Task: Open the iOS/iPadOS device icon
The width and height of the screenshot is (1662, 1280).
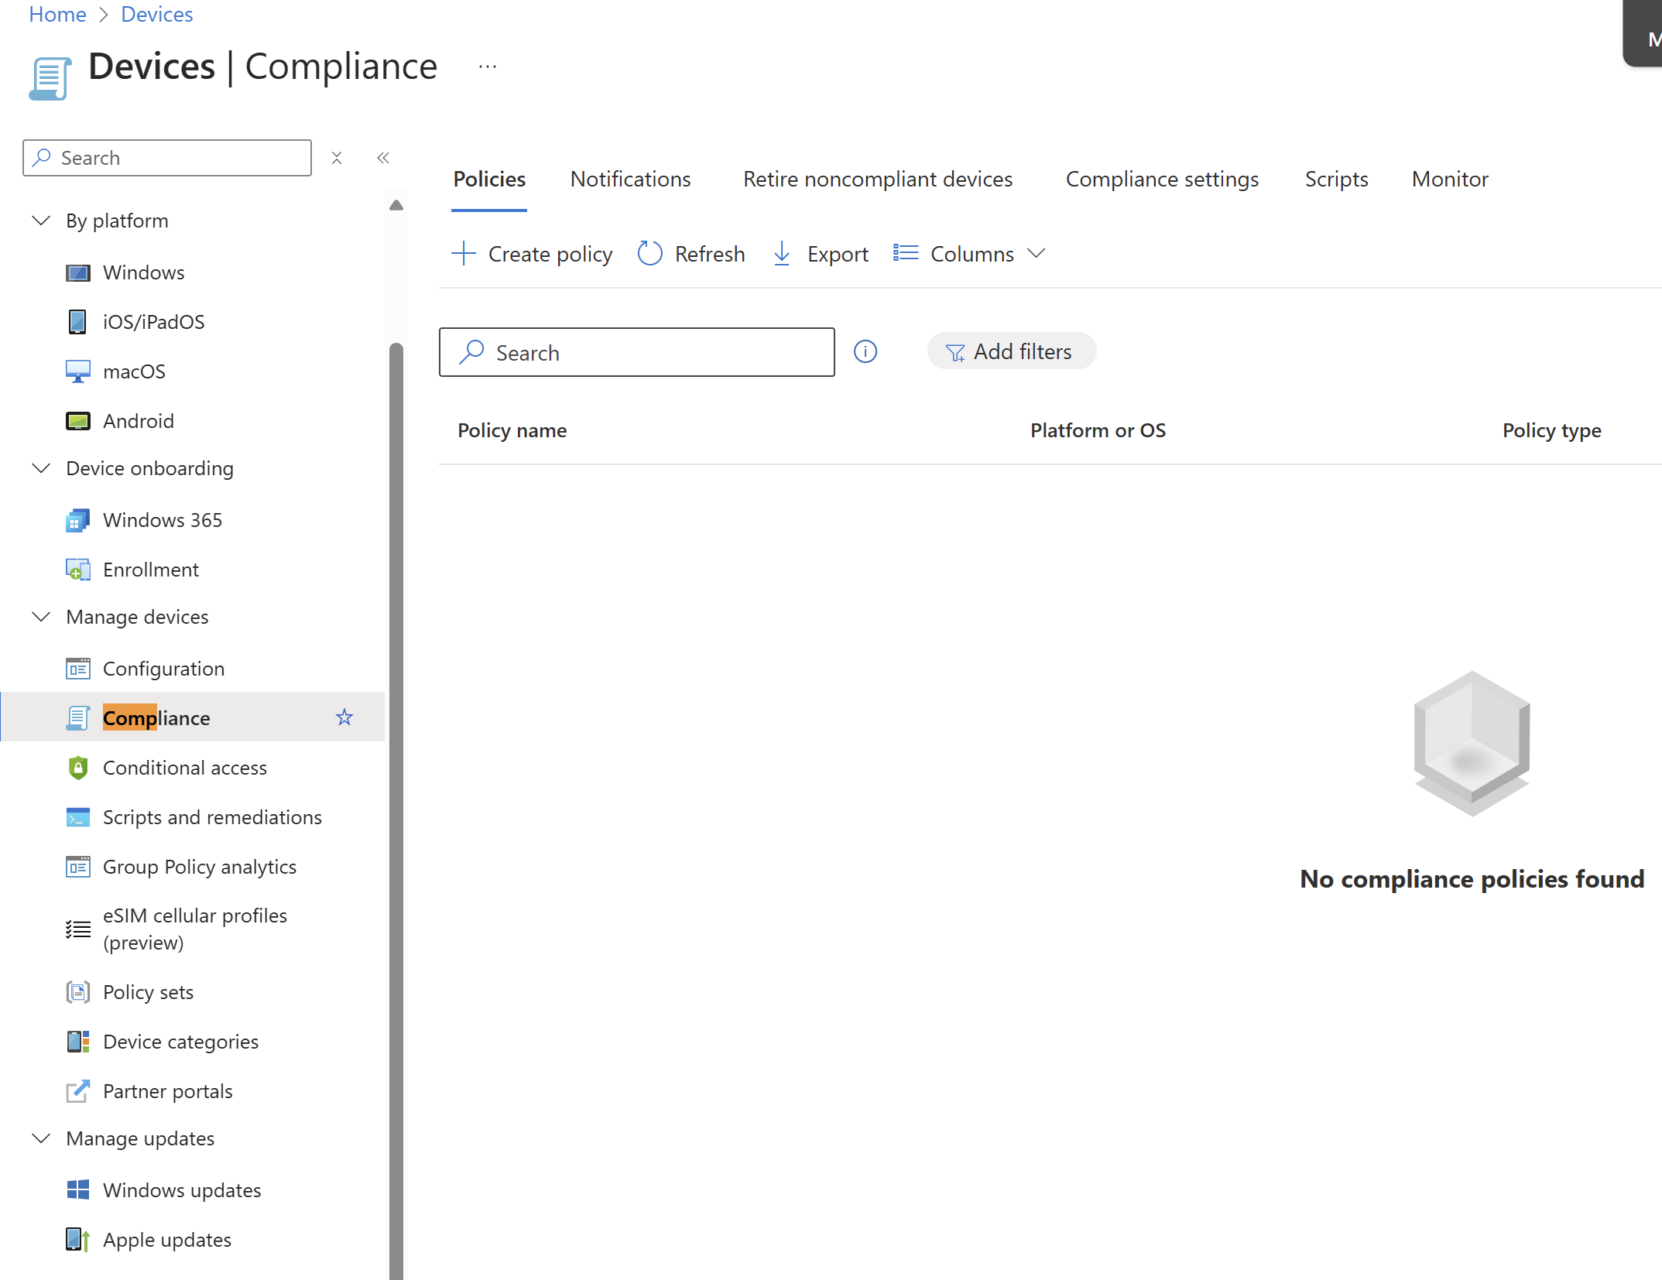Action: pyautogui.click(x=77, y=322)
